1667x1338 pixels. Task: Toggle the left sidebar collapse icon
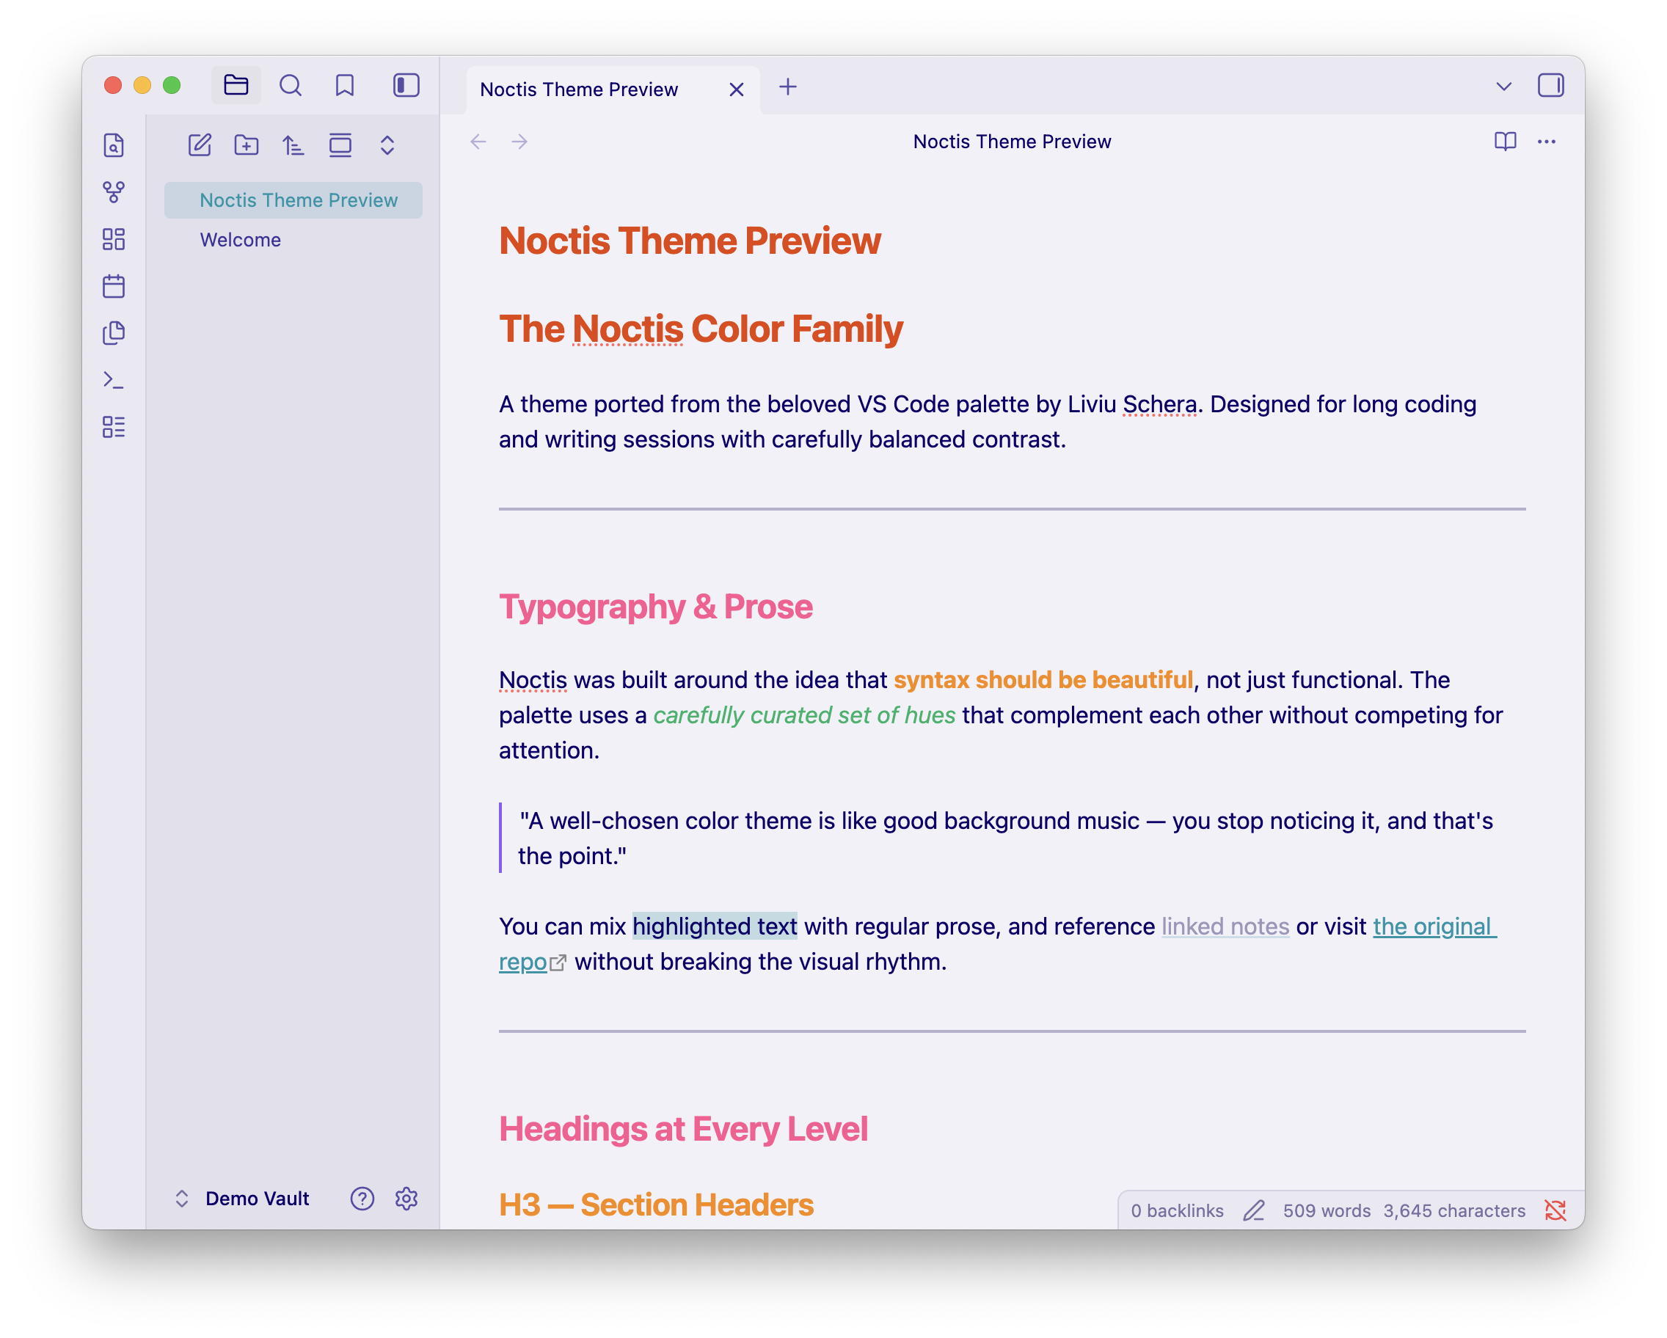point(406,85)
